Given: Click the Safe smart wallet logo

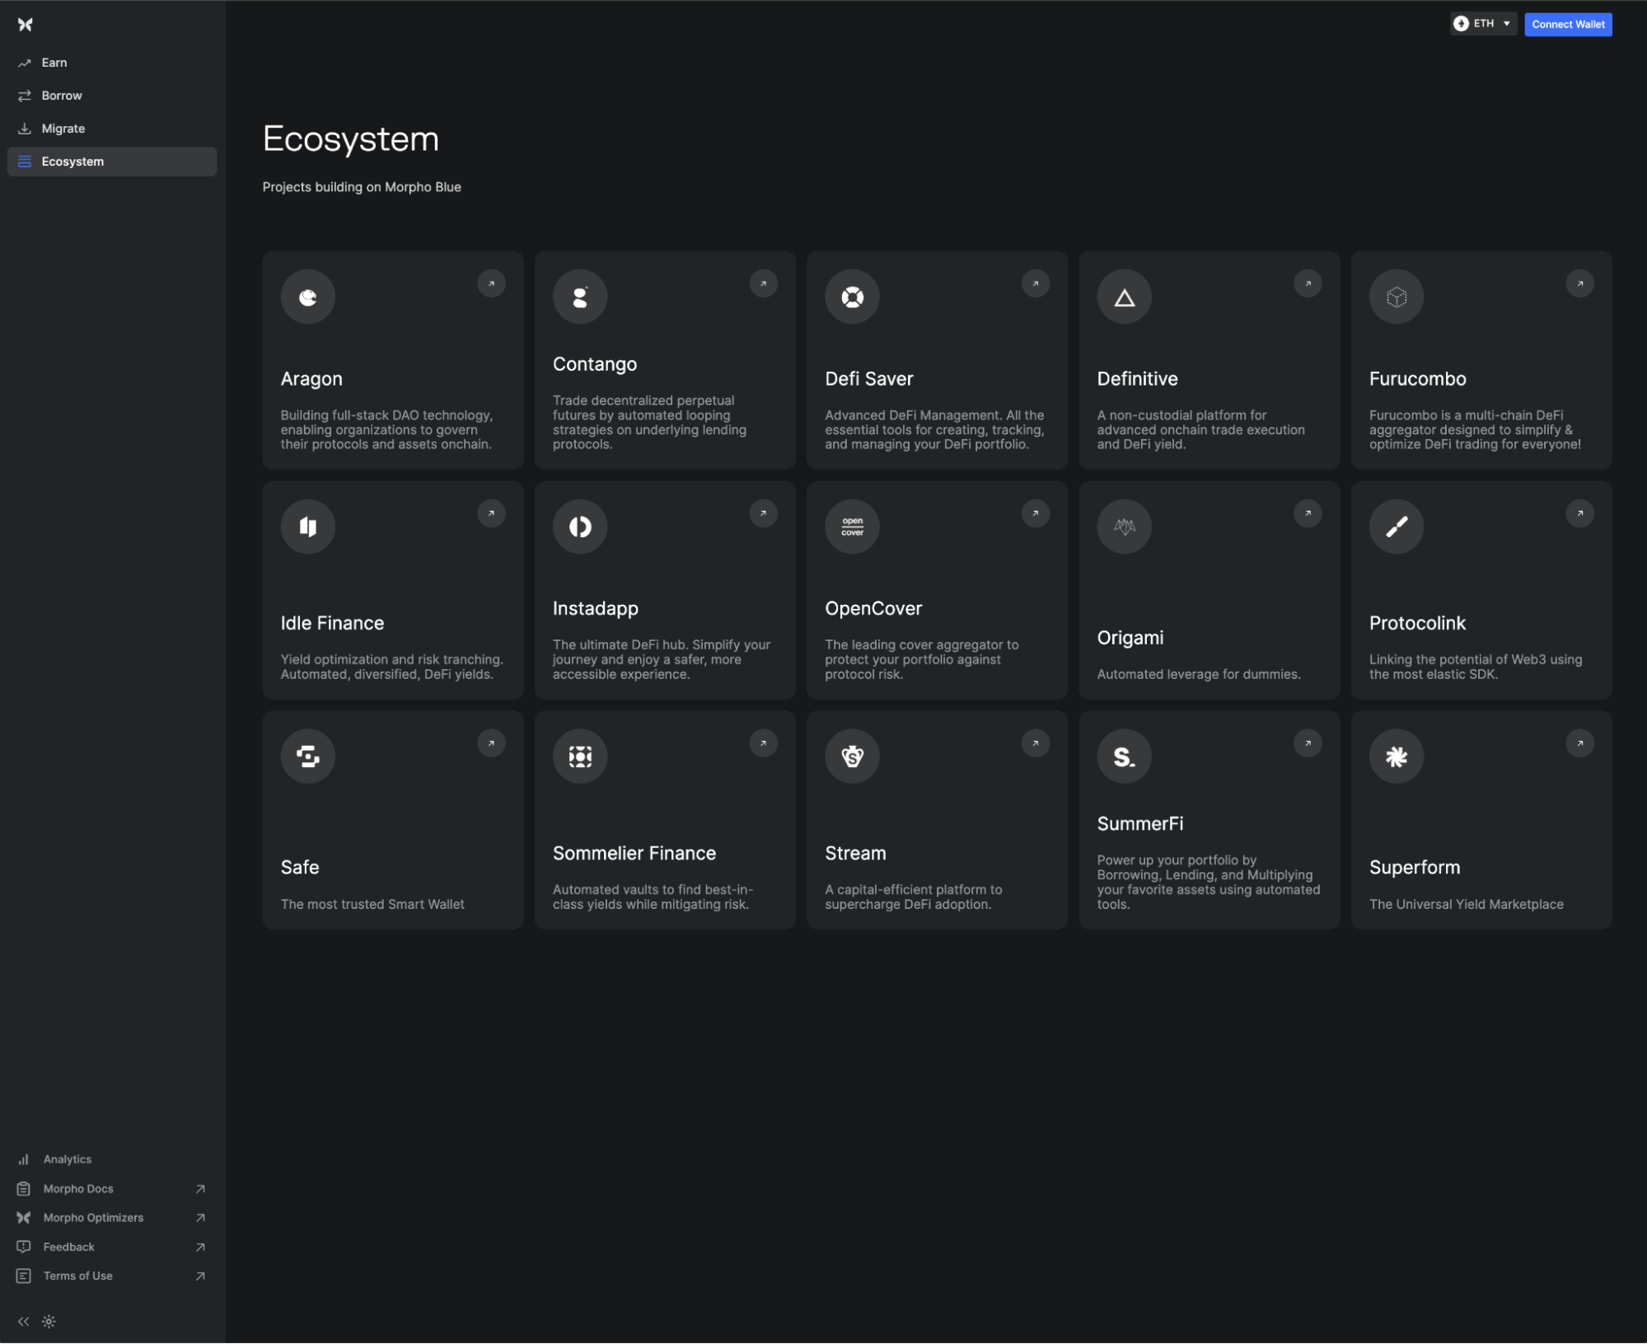Looking at the screenshot, I should point(307,756).
